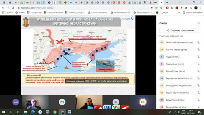
Task: Switch to the Gmail browser tab
Action: pos(27,2)
